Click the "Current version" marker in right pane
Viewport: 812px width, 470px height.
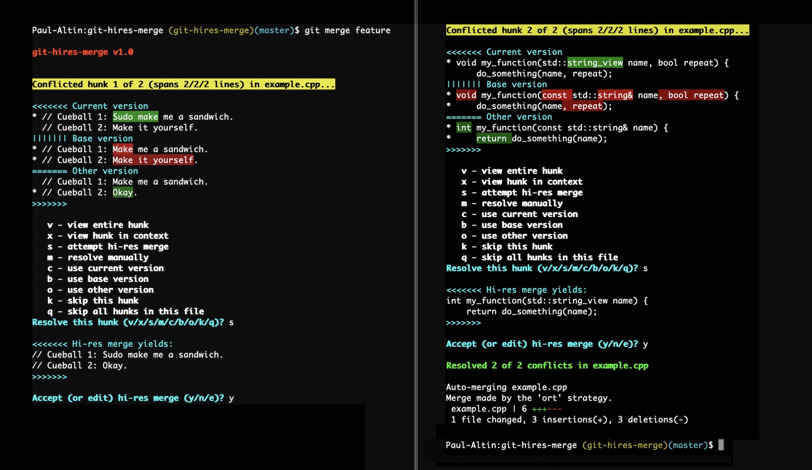tap(503, 52)
